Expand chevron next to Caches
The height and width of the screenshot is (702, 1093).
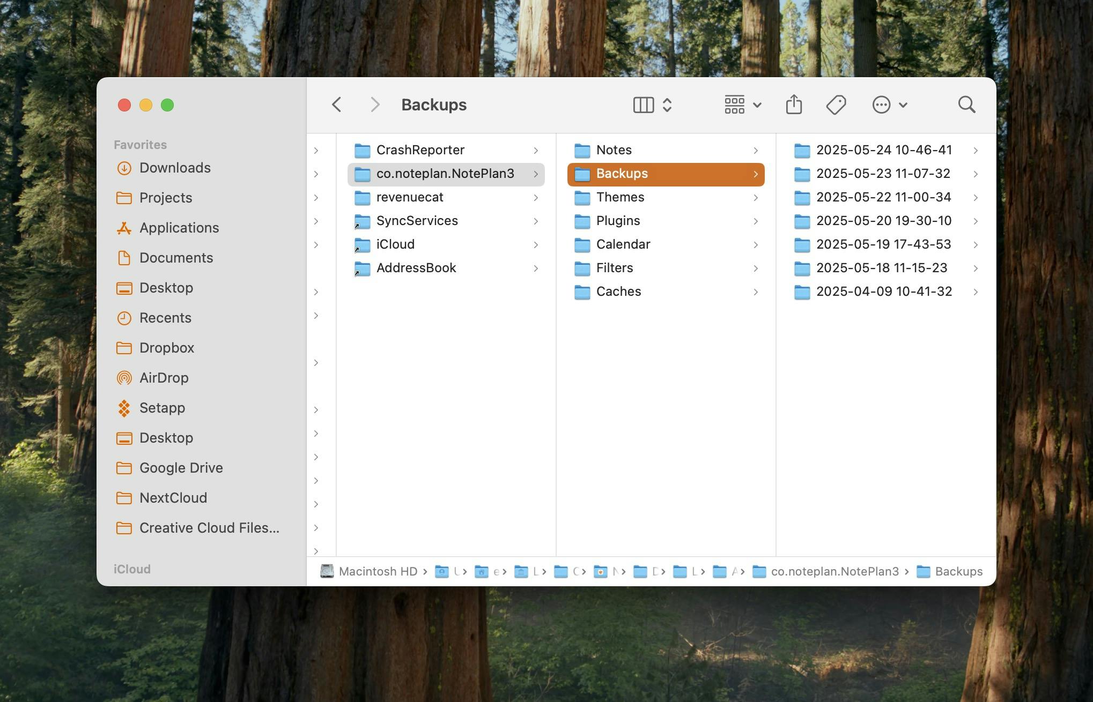tap(756, 292)
